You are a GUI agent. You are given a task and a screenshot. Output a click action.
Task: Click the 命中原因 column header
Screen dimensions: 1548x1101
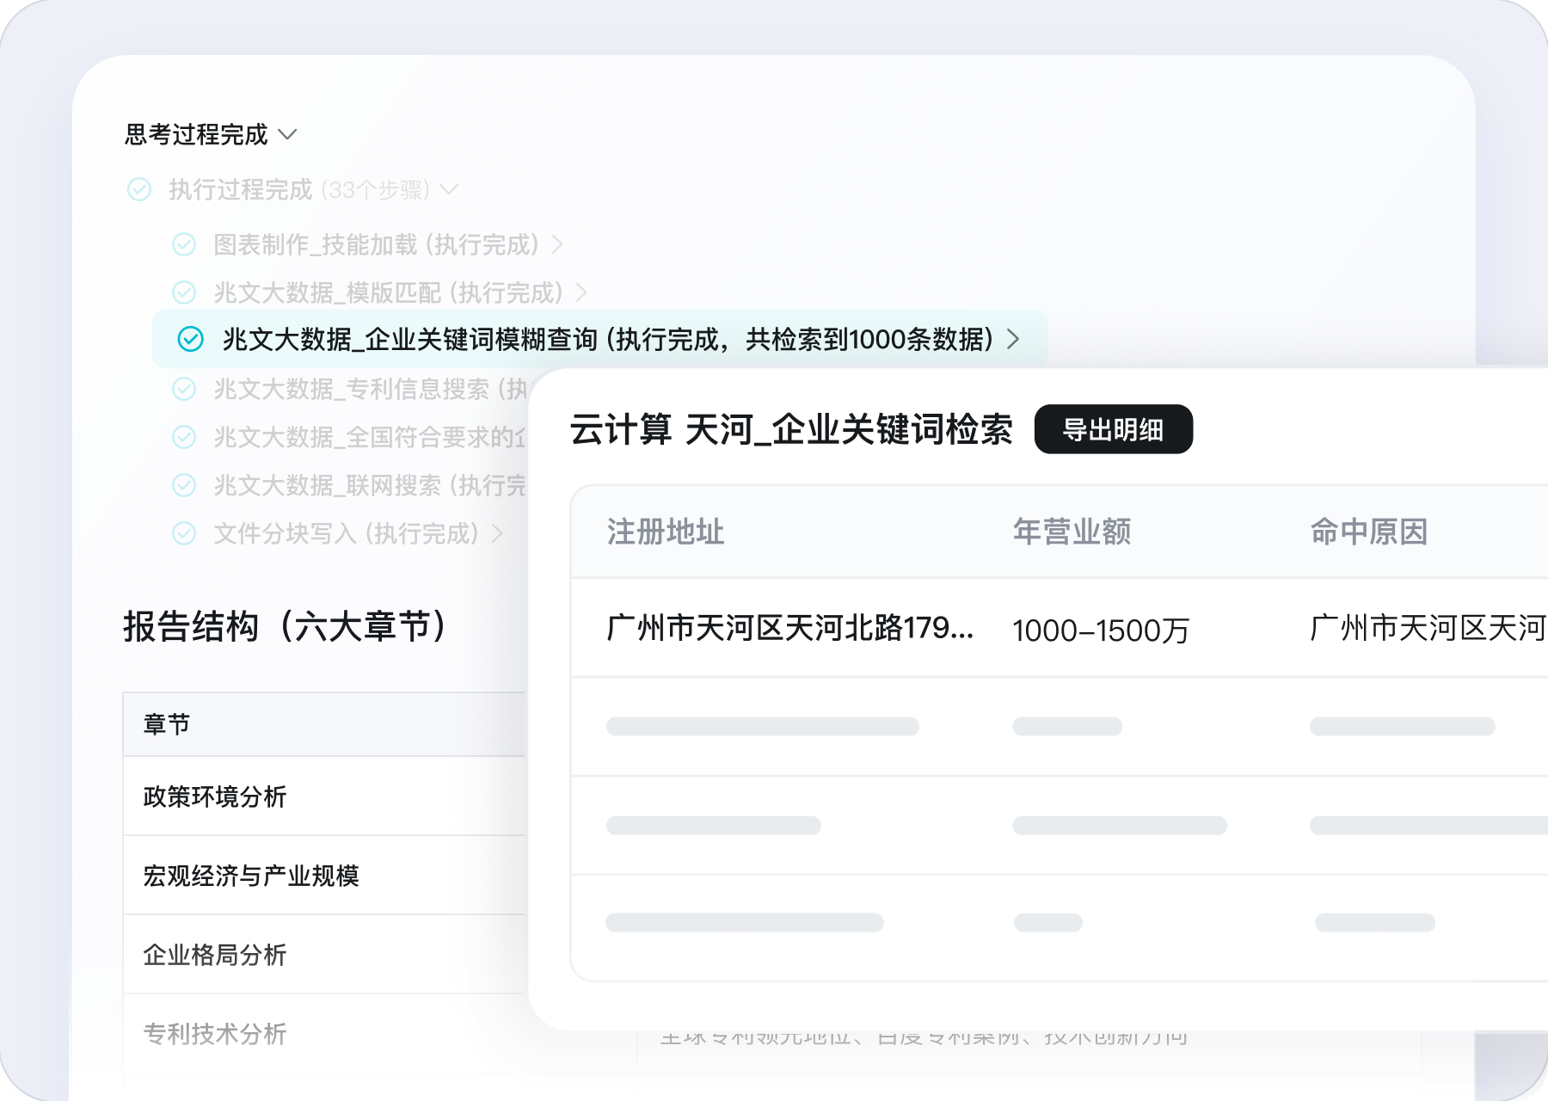pos(1368,532)
